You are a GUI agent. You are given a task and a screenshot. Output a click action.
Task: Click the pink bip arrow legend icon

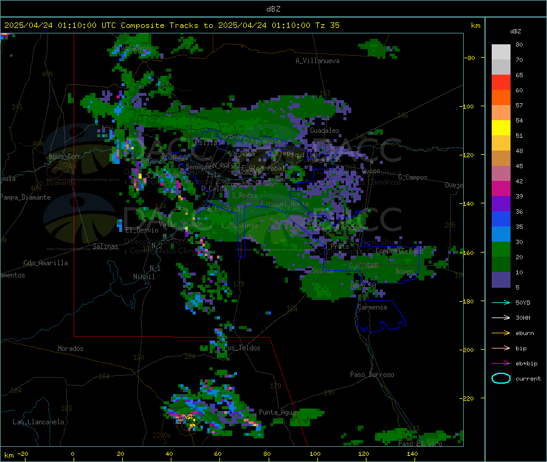(501, 348)
